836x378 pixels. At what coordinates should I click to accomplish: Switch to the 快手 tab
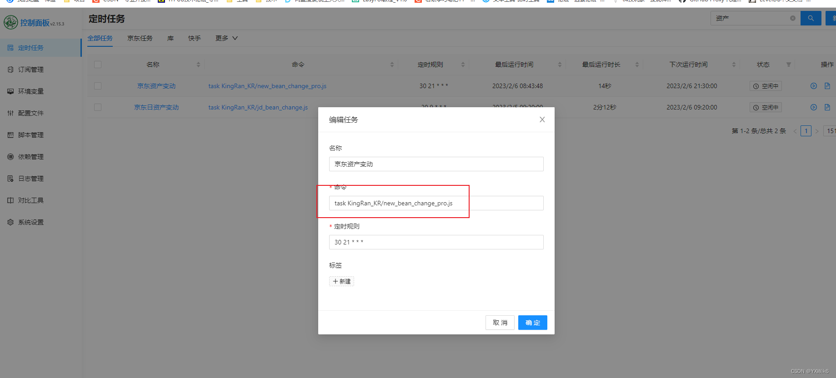pyautogui.click(x=195, y=38)
